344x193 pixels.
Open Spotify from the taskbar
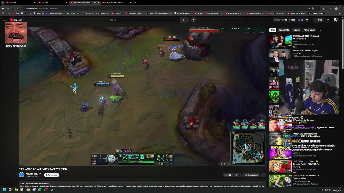(x=40, y=190)
